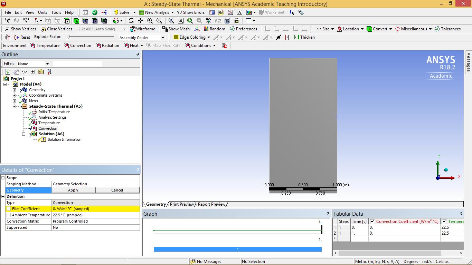Set the ISO isometric view
472x265 pixels.
click(208, 21)
